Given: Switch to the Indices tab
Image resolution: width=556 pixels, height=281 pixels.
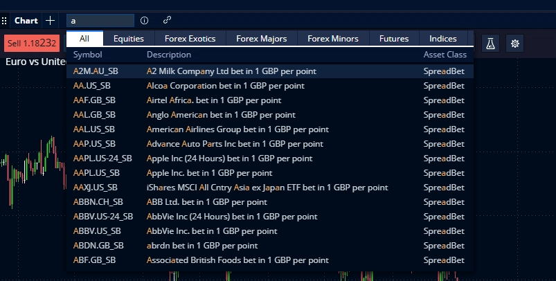Looking at the screenshot, I should tap(443, 38).
